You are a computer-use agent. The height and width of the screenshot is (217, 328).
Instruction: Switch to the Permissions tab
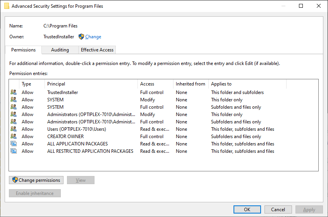click(x=23, y=50)
